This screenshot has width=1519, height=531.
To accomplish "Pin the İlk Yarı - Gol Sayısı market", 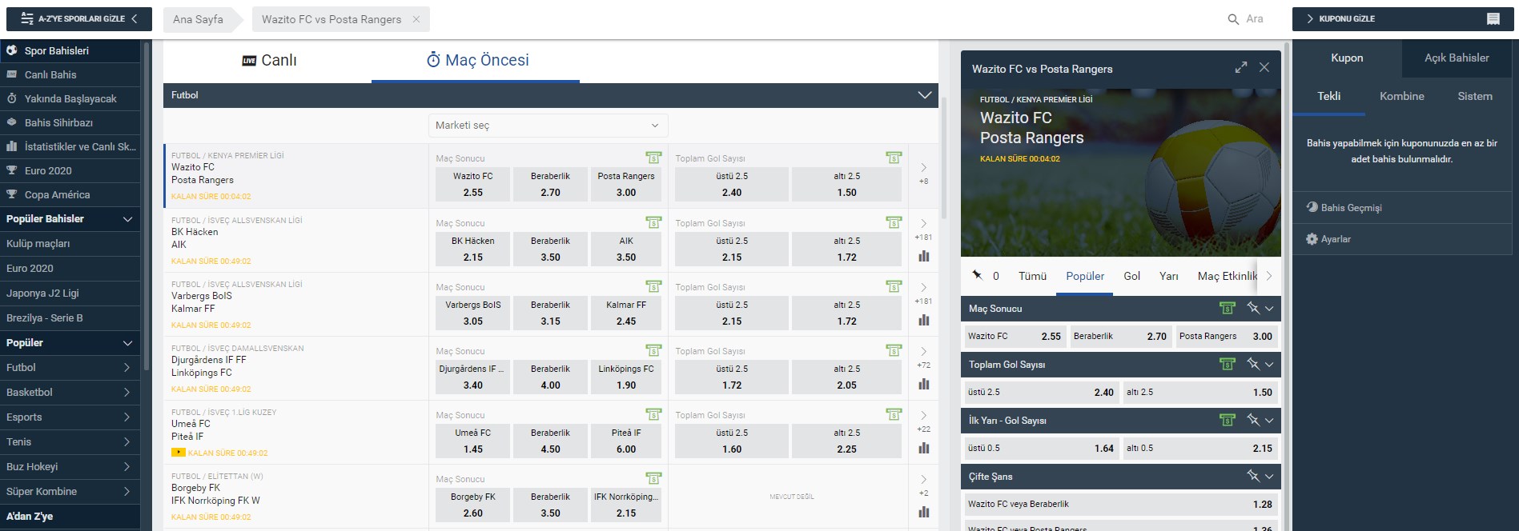I will (x=1252, y=420).
